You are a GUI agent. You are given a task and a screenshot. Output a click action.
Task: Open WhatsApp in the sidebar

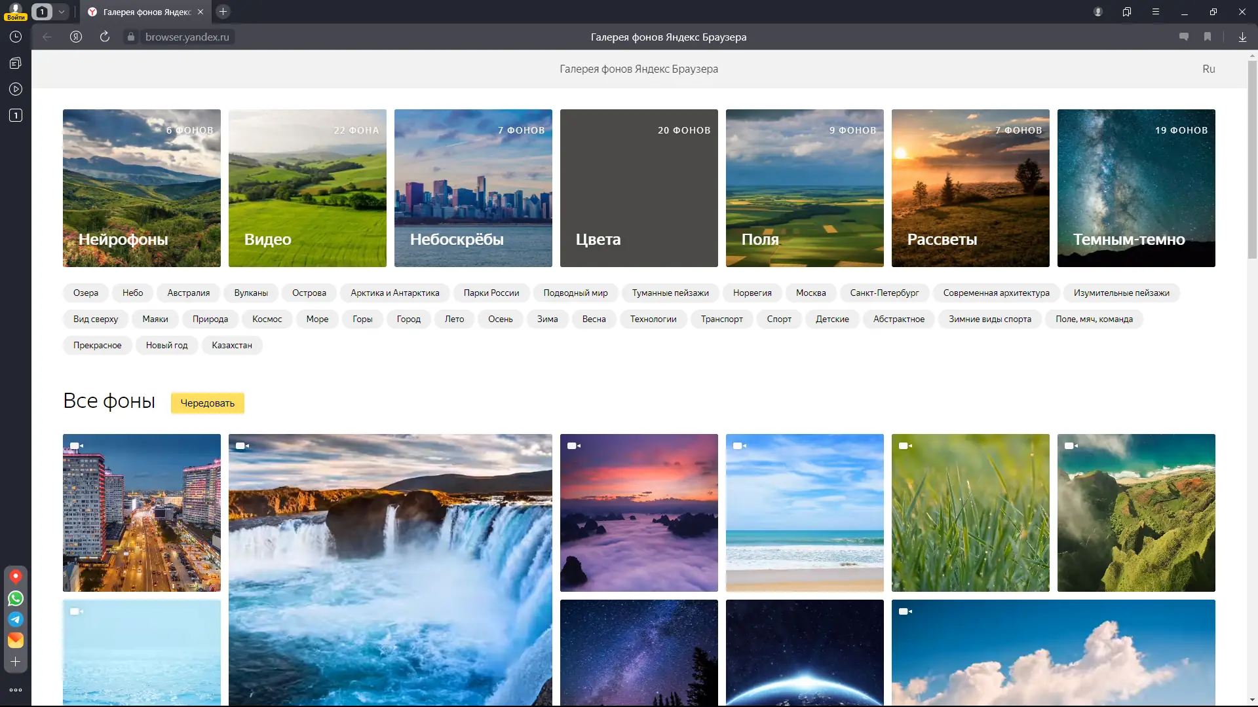tap(16, 598)
